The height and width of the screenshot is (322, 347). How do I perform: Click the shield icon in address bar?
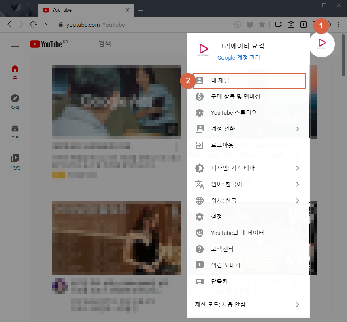(x=250, y=24)
